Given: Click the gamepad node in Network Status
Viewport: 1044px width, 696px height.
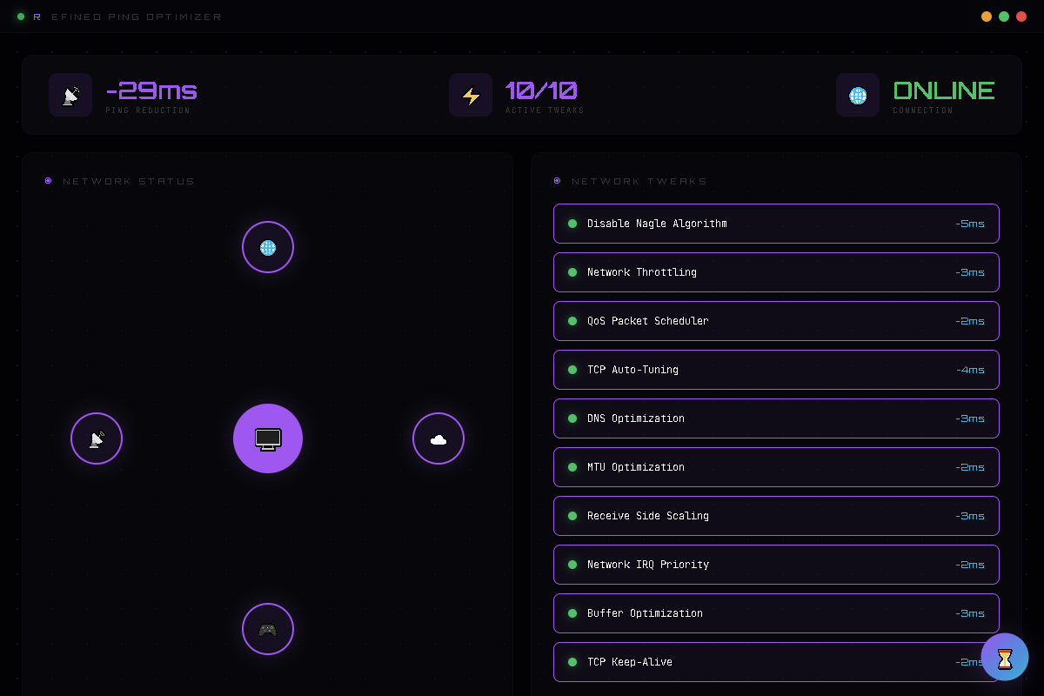Looking at the screenshot, I should [268, 629].
